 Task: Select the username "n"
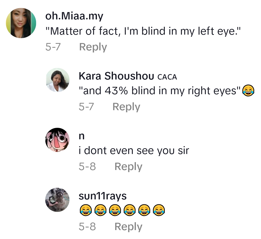point(82,136)
